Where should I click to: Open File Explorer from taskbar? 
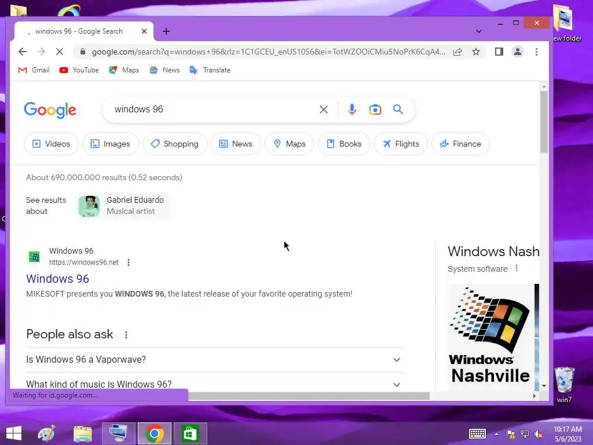click(x=82, y=433)
